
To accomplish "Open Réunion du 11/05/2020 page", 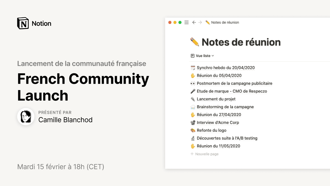I will (219, 146).
